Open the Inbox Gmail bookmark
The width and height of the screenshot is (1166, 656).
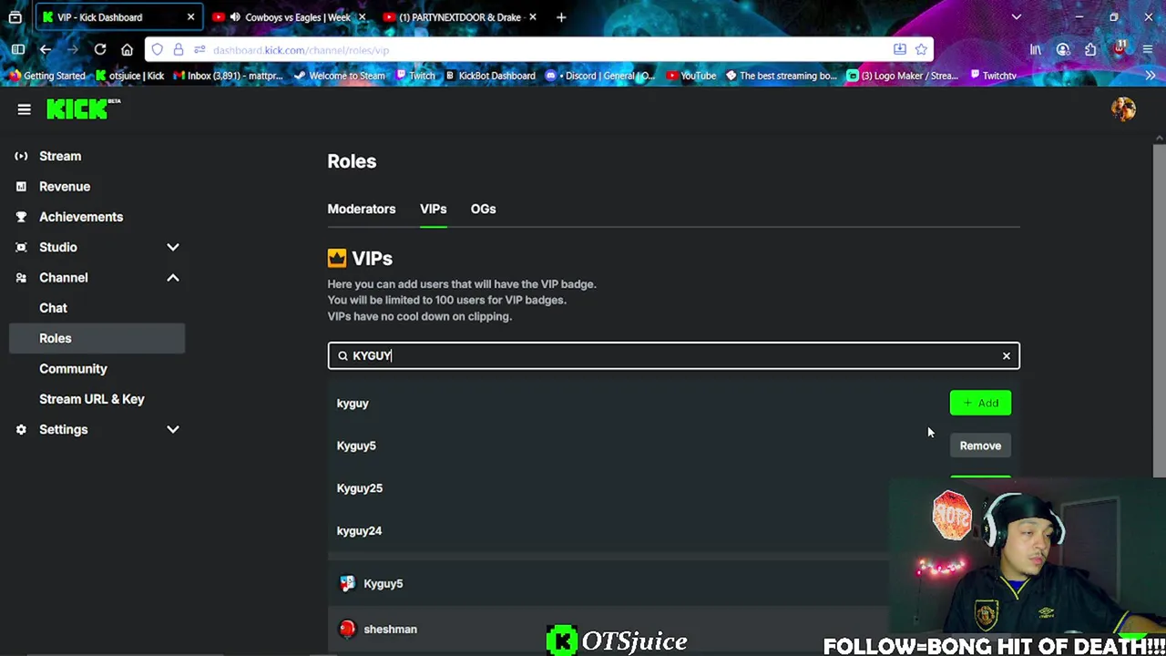pos(228,76)
